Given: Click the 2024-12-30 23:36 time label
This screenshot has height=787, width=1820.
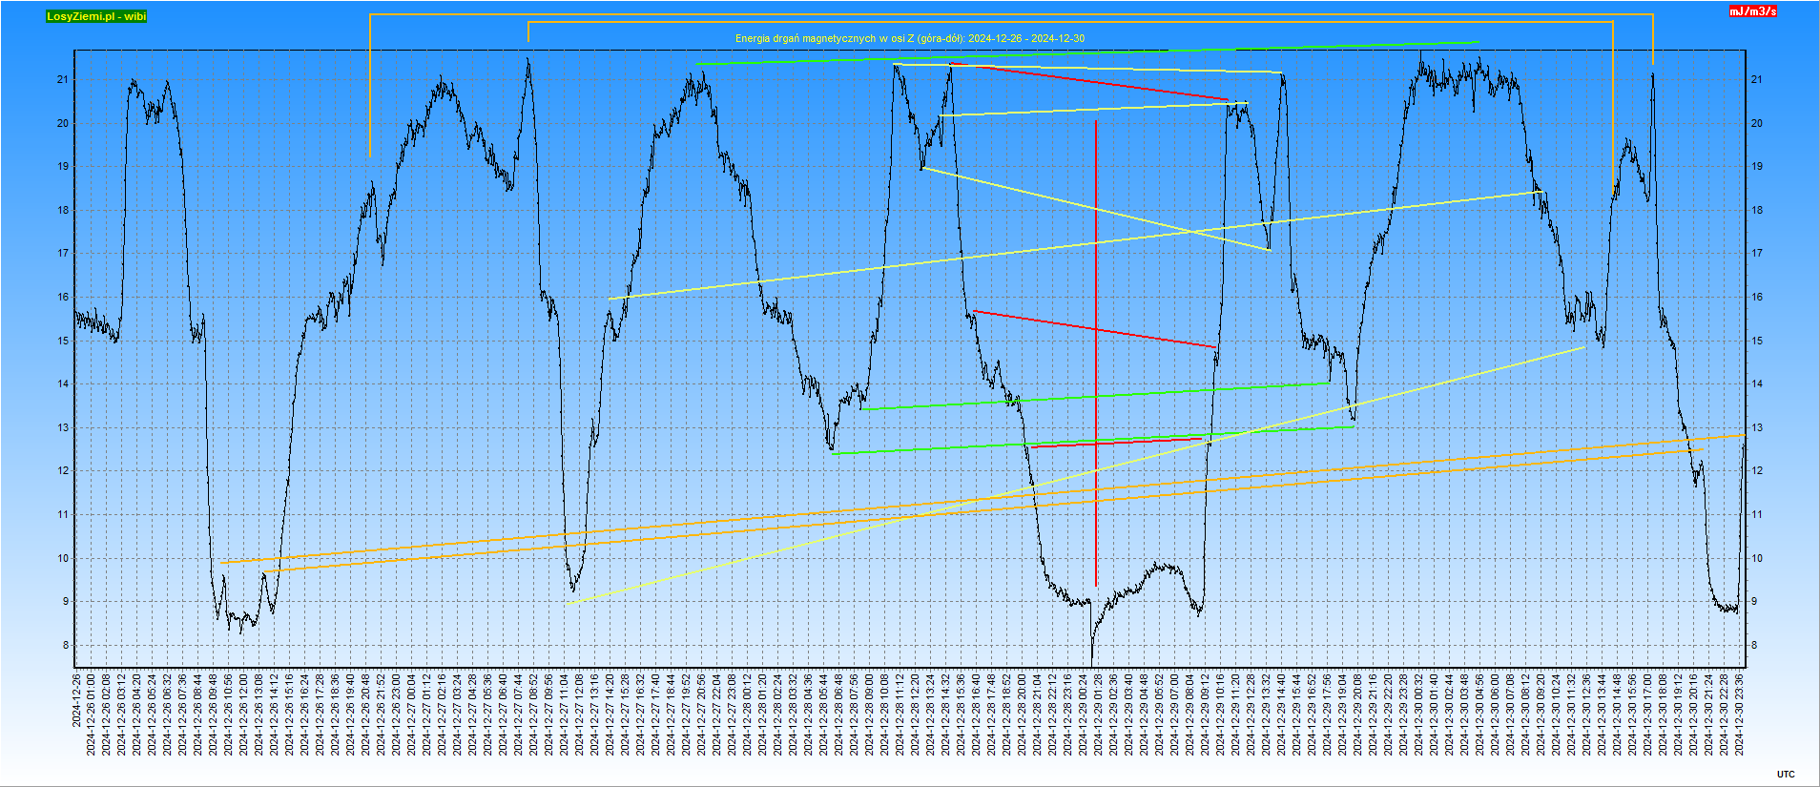Looking at the screenshot, I should click(1740, 714).
